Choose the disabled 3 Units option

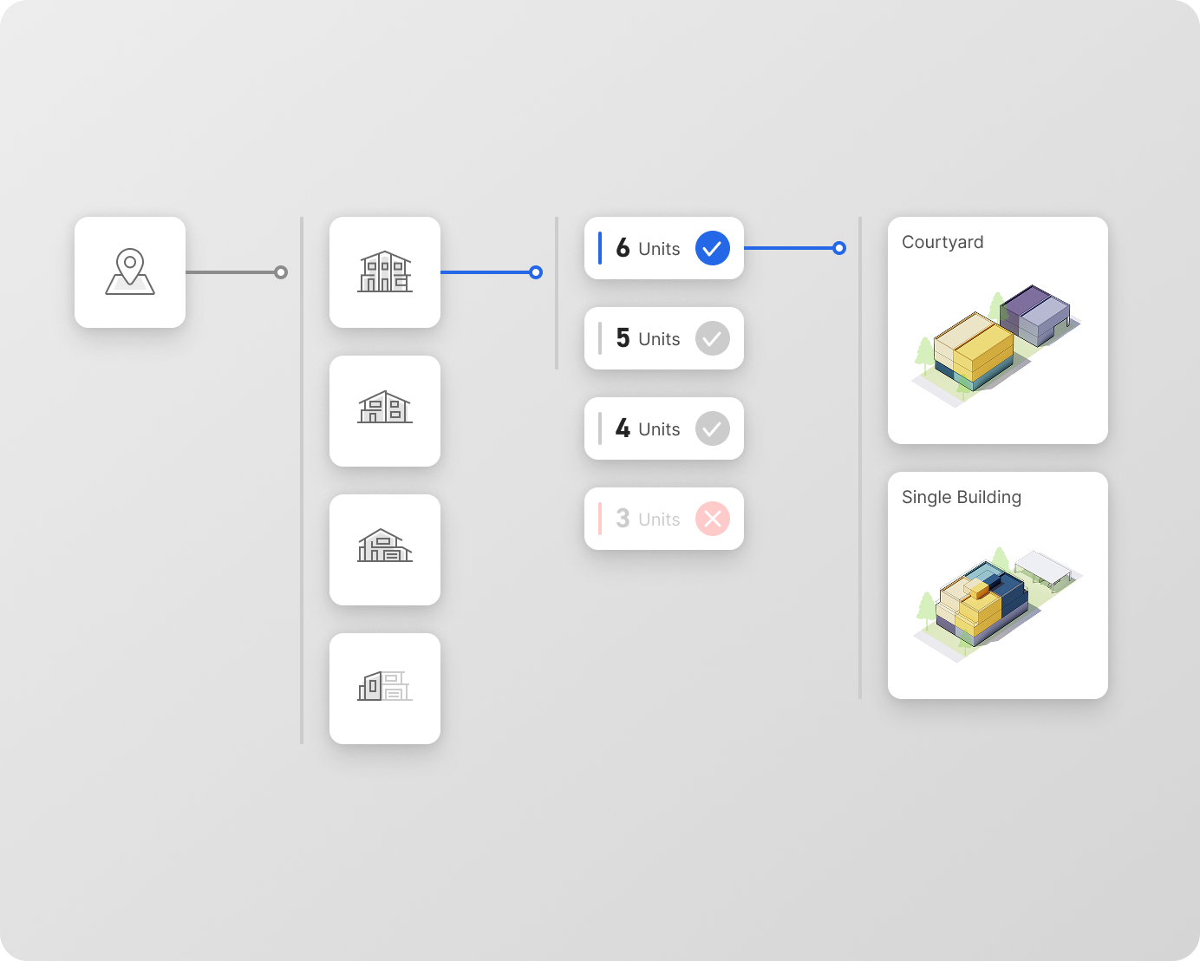664,519
